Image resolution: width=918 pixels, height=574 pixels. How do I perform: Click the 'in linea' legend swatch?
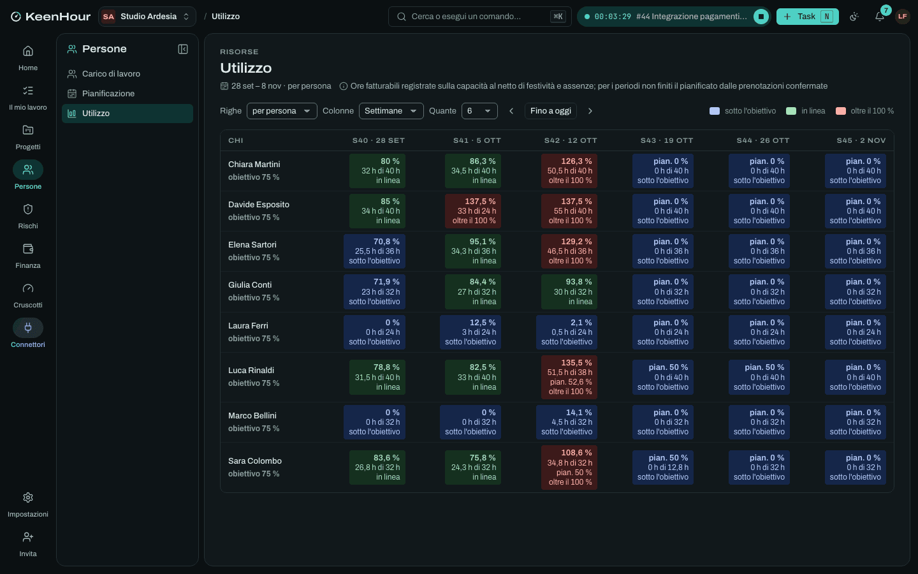click(x=791, y=111)
